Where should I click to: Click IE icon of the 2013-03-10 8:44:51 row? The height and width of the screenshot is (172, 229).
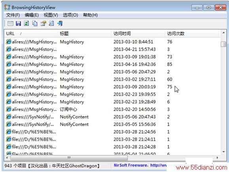click(x=8, y=42)
